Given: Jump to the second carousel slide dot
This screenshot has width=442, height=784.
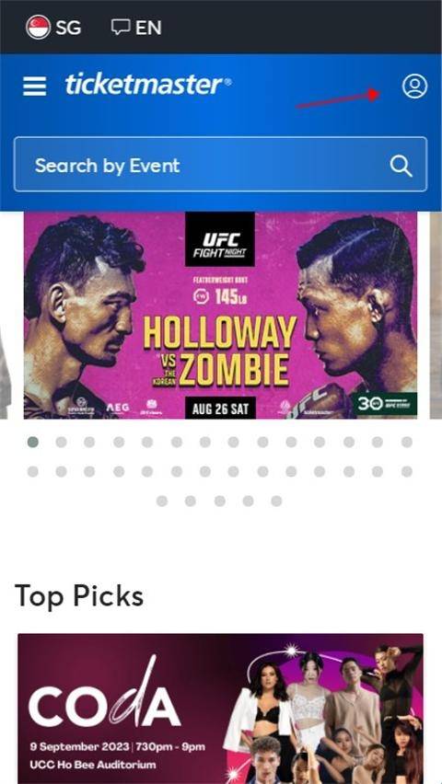Looking at the screenshot, I should [x=61, y=442].
